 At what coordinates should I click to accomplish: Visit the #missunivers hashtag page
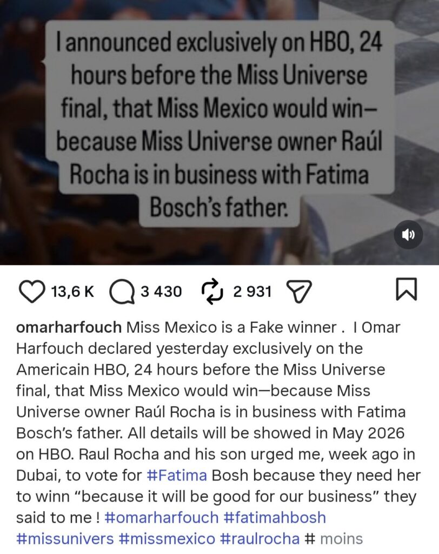click(65, 538)
